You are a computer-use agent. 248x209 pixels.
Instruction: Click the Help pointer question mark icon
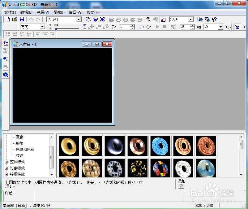click(x=214, y=19)
